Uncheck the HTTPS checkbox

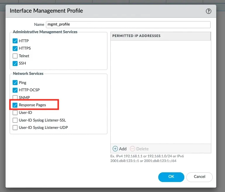[15, 48]
